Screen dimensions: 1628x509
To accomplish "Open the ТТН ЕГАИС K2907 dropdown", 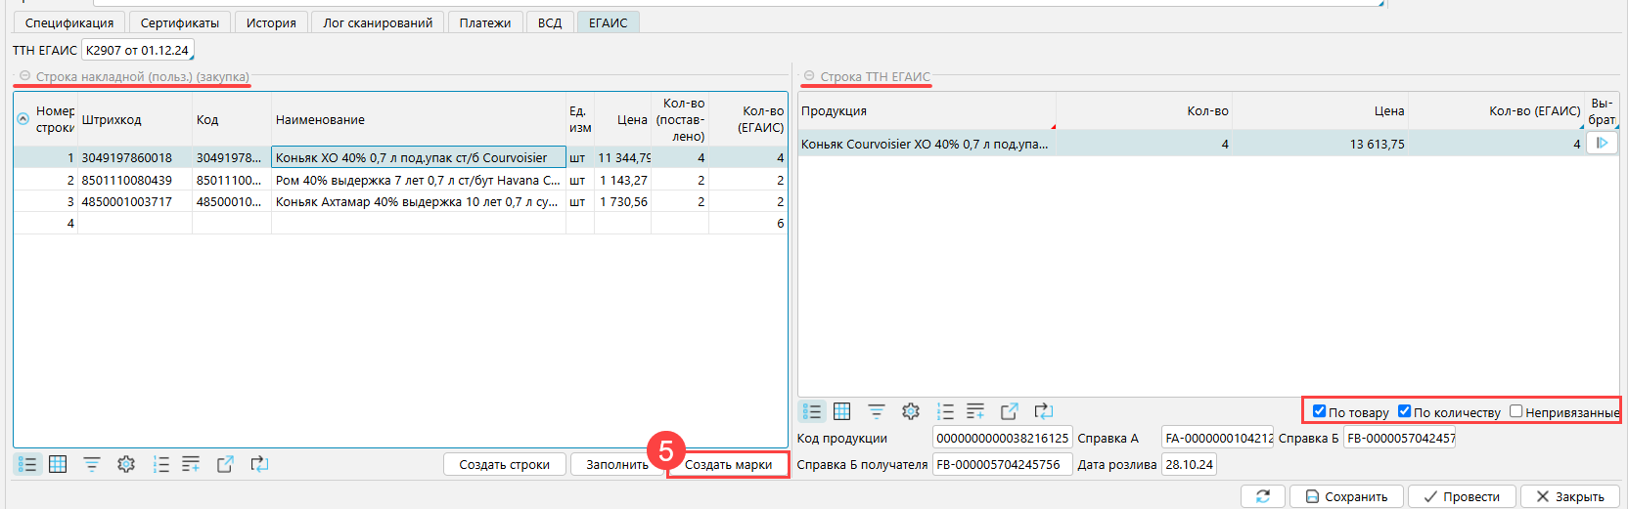I will [138, 50].
